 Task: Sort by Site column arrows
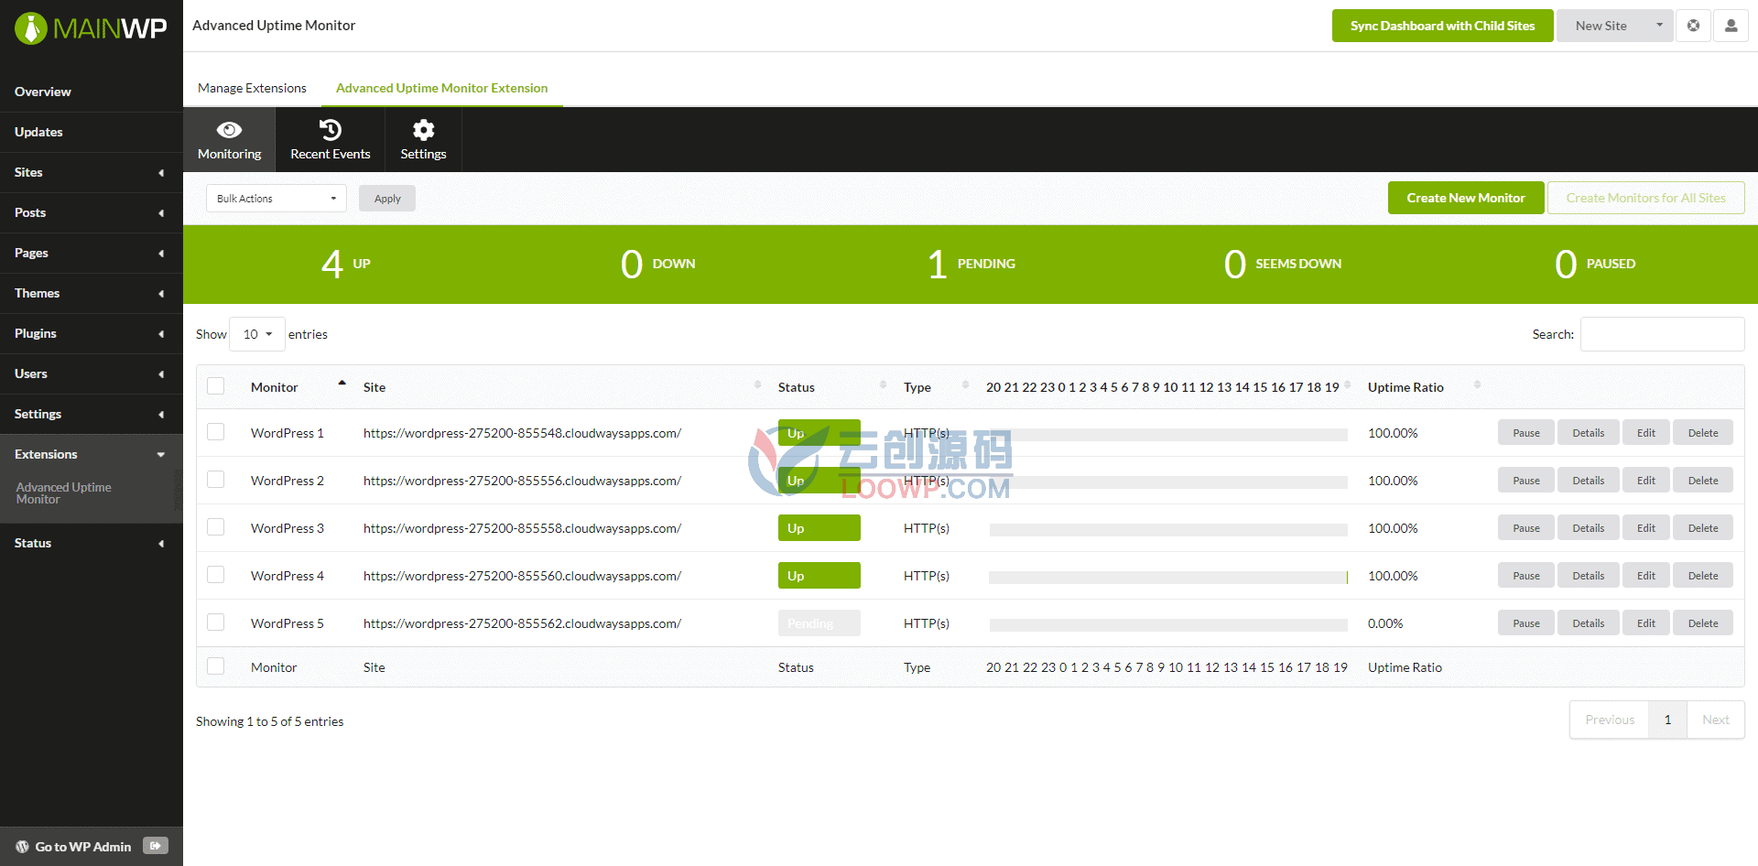coord(757,385)
